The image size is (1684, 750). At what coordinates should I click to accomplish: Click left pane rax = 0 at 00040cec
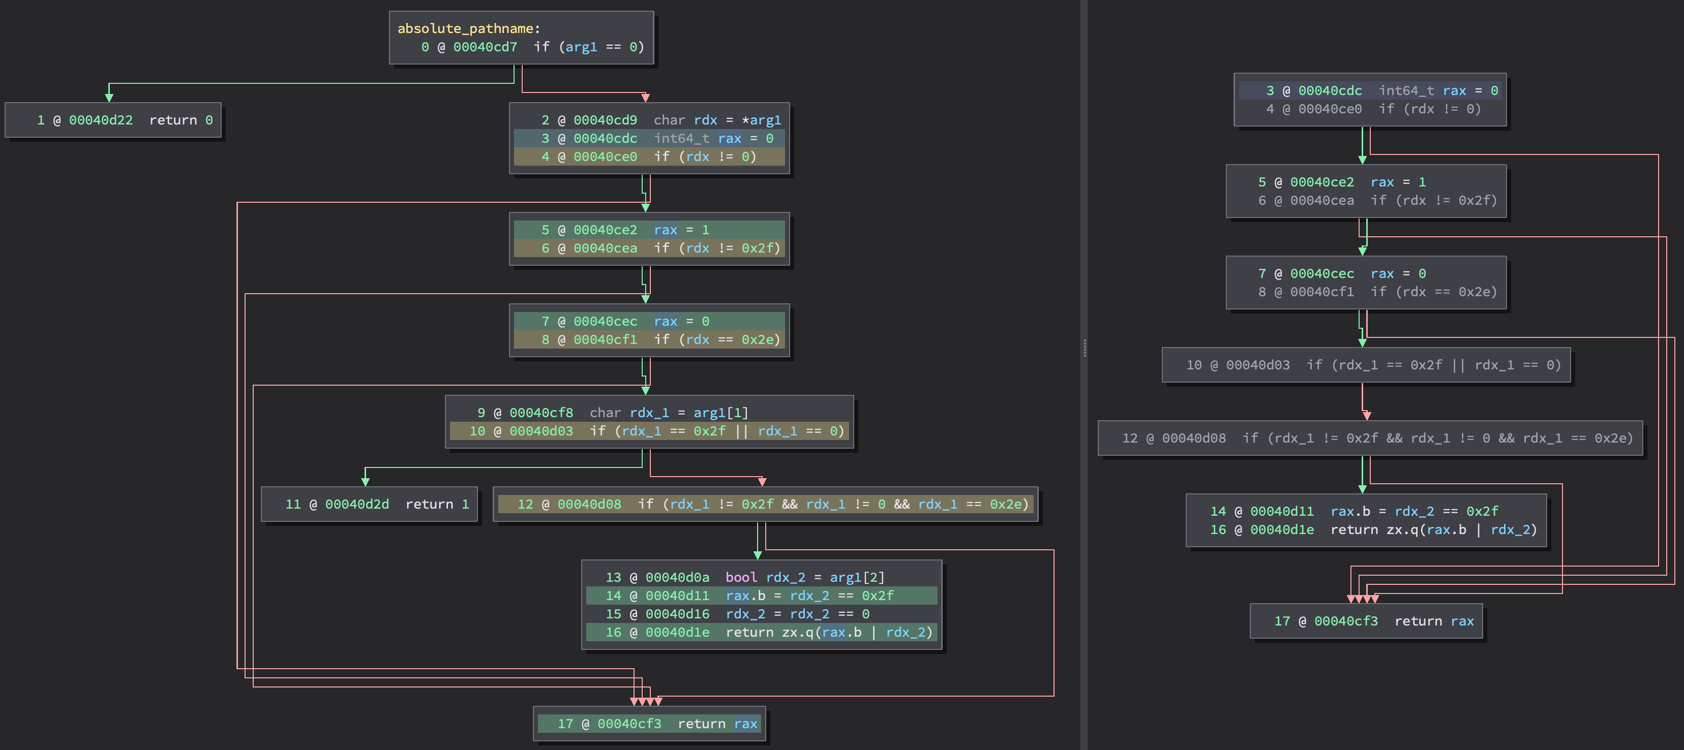(x=648, y=321)
